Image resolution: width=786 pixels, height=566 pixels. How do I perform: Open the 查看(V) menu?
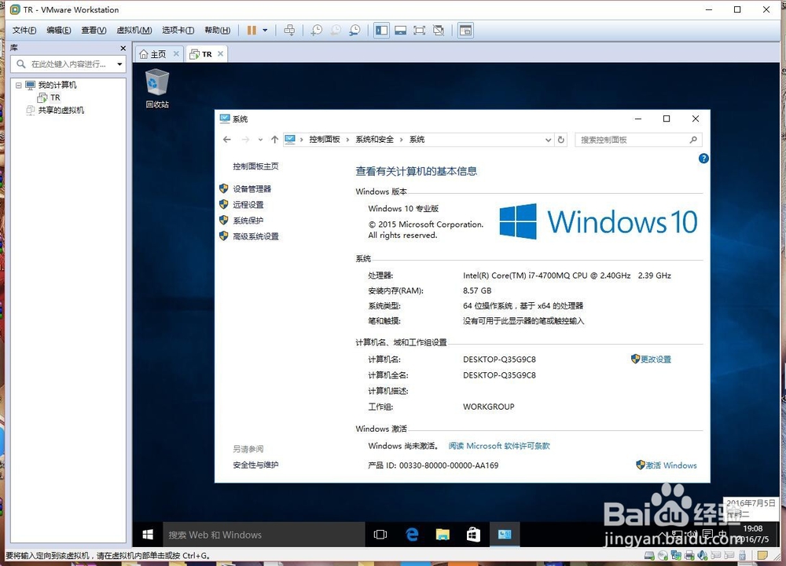pyautogui.click(x=94, y=31)
